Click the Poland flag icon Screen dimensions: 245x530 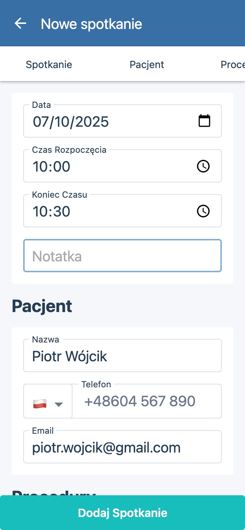pyautogui.click(x=40, y=404)
